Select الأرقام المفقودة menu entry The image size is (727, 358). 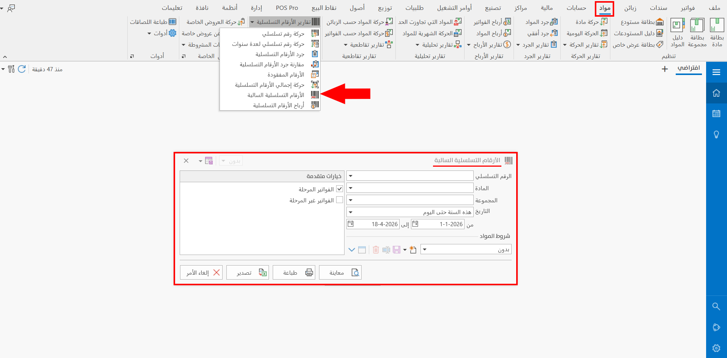click(x=270, y=75)
